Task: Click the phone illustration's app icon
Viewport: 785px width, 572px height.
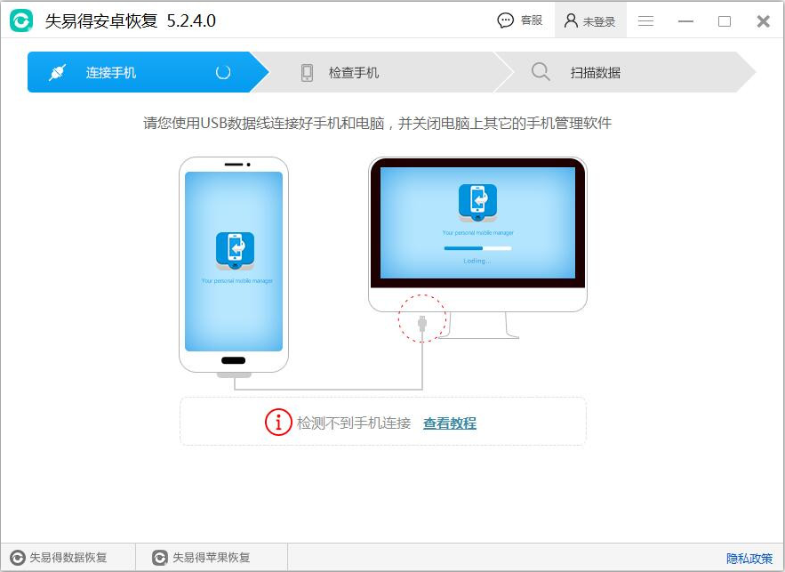Action: (235, 252)
